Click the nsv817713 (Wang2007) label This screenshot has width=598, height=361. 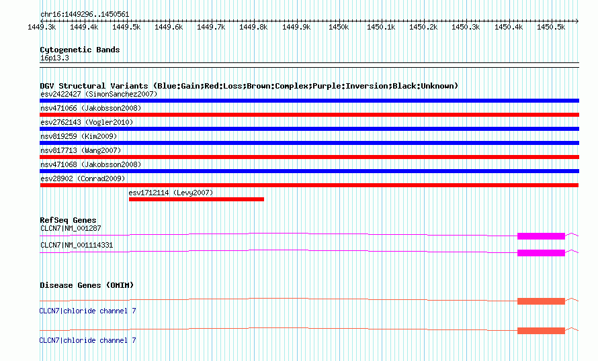click(x=81, y=150)
